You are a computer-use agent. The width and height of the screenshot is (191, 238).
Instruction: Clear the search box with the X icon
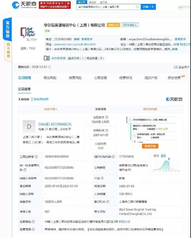tap(137, 7)
